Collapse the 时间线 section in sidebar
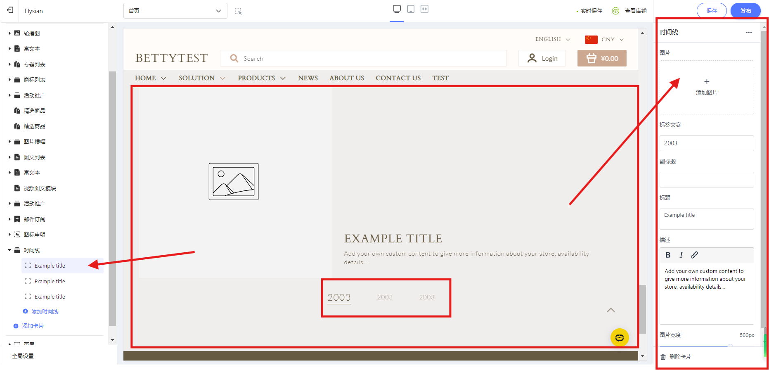This screenshot has width=769, height=370. pos(9,250)
